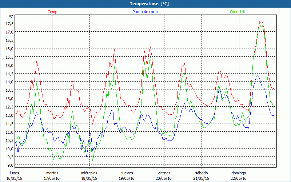Click the jueves day label
The width and height of the screenshot is (291, 182).
pyautogui.click(x=127, y=173)
